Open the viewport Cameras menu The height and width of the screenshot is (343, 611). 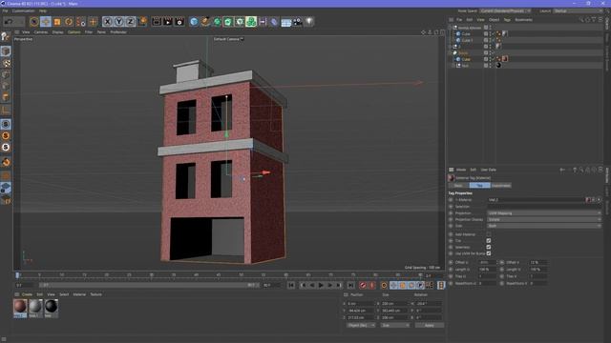40,32
